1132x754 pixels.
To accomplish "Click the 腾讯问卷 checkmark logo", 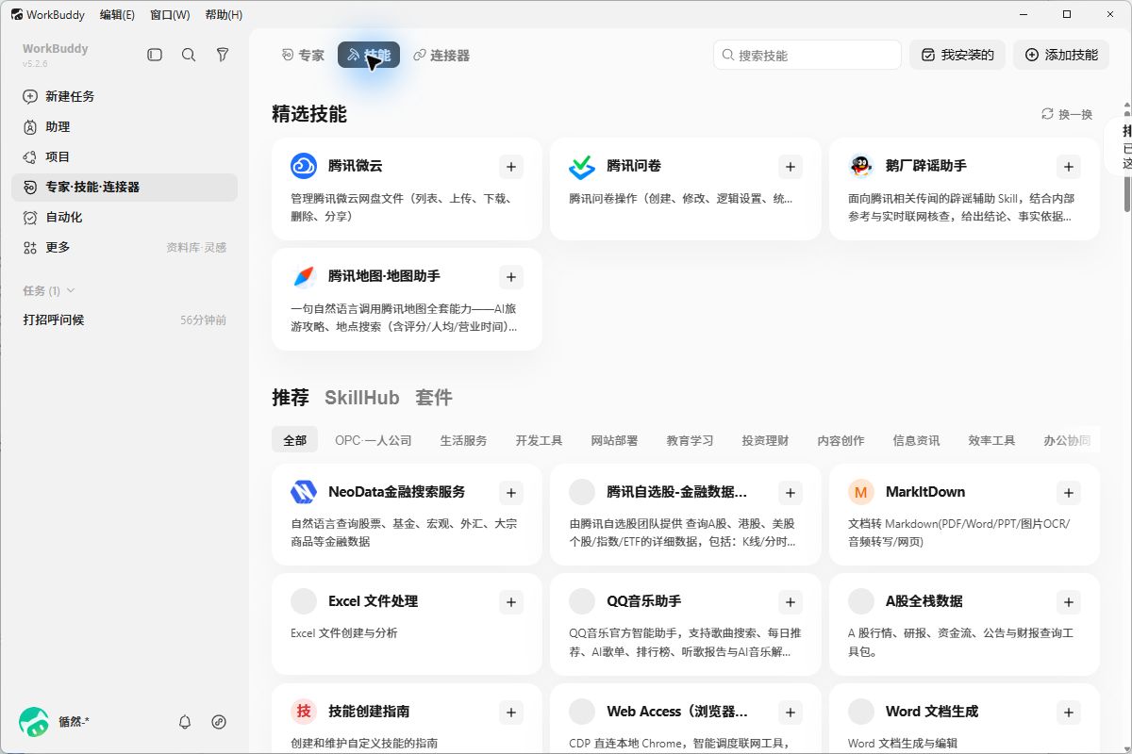I will pos(582,166).
